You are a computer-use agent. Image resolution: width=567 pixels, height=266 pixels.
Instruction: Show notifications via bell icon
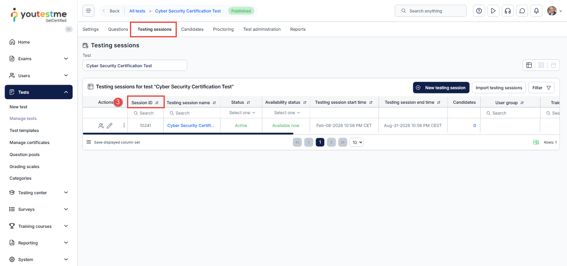(x=536, y=11)
